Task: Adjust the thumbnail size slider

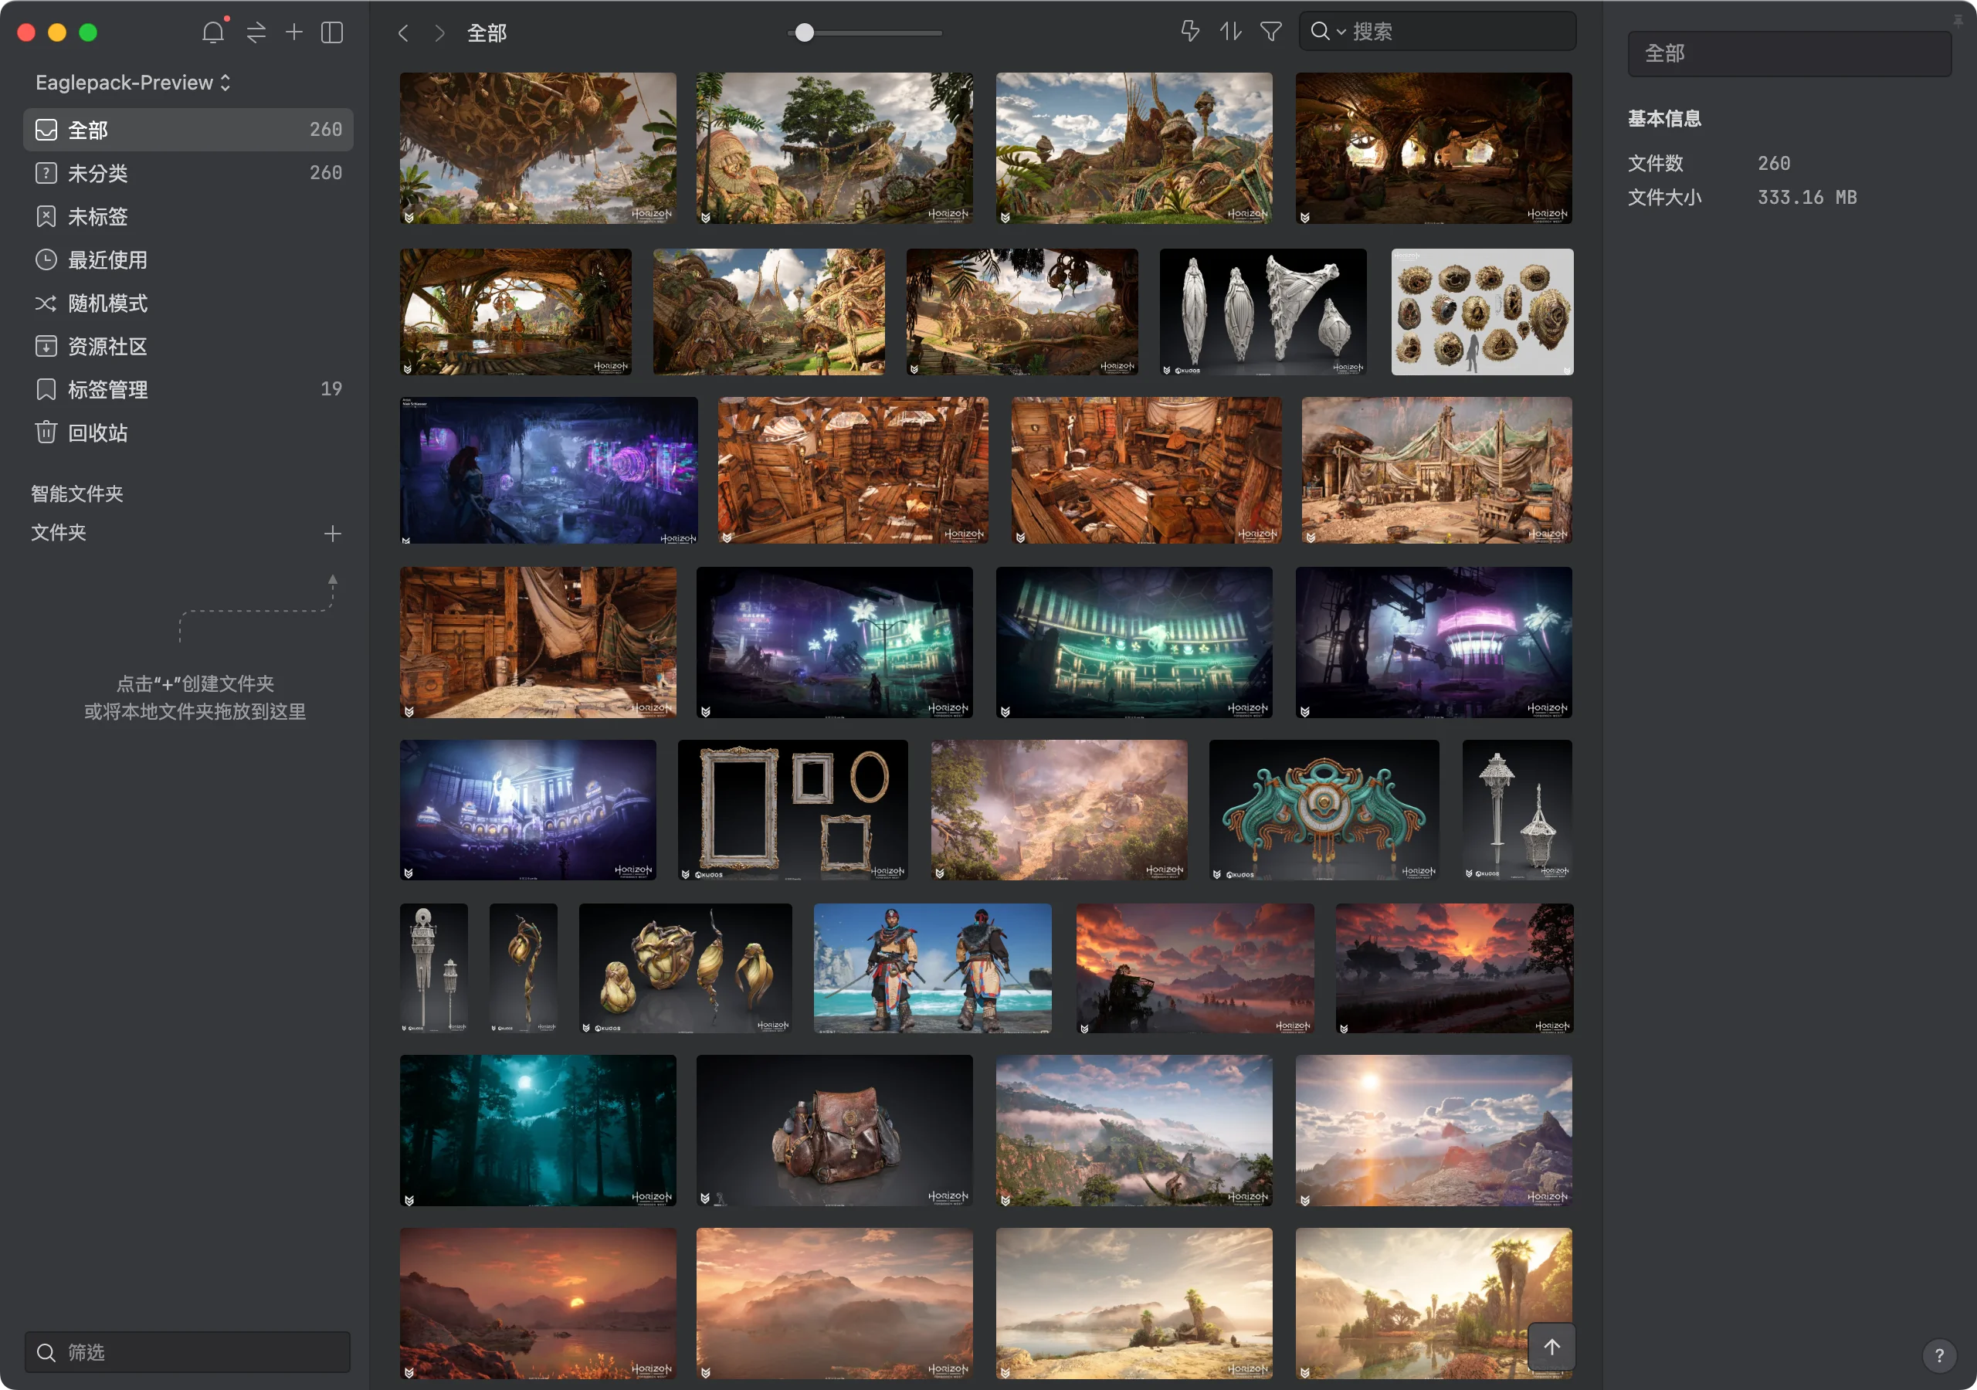Action: (864, 32)
